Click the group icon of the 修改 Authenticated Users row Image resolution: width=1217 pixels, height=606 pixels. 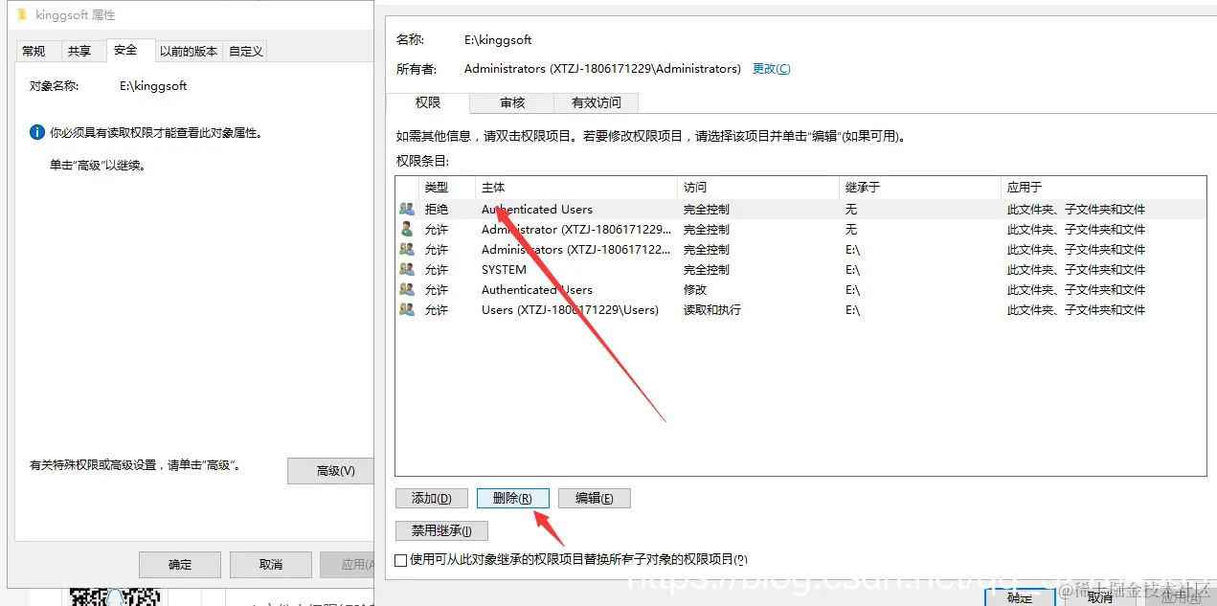pos(407,289)
